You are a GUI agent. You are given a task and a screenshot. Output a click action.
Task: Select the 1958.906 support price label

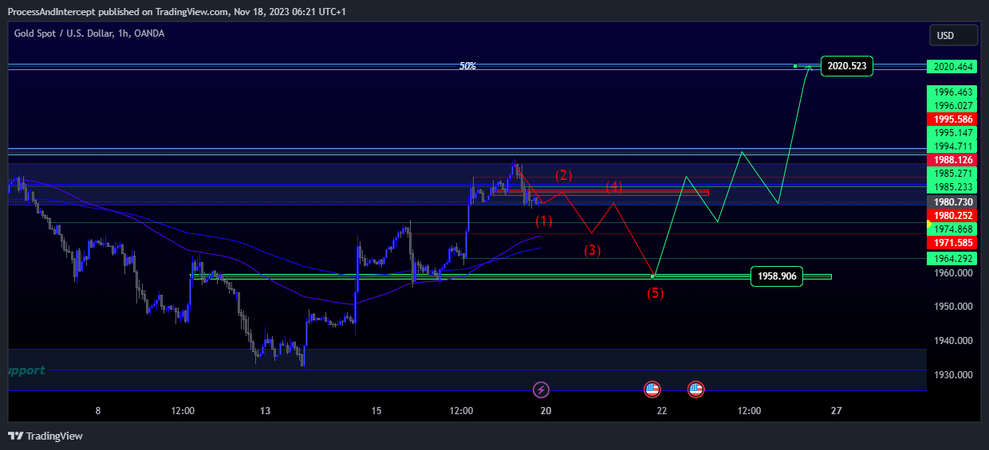coord(777,276)
